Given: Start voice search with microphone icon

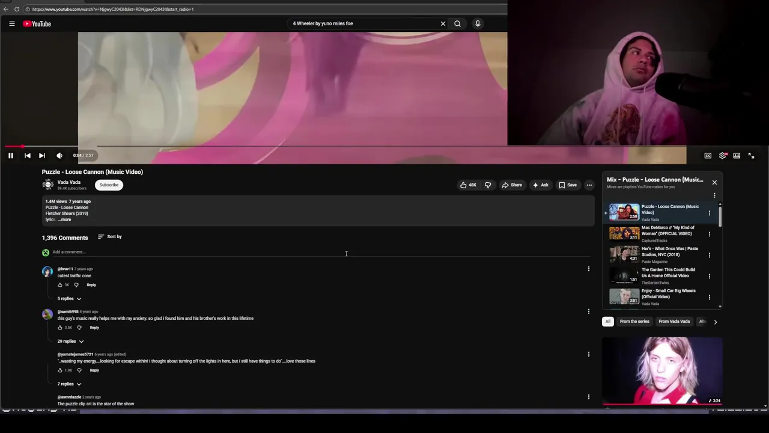Looking at the screenshot, I should click(x=478, y=23).
